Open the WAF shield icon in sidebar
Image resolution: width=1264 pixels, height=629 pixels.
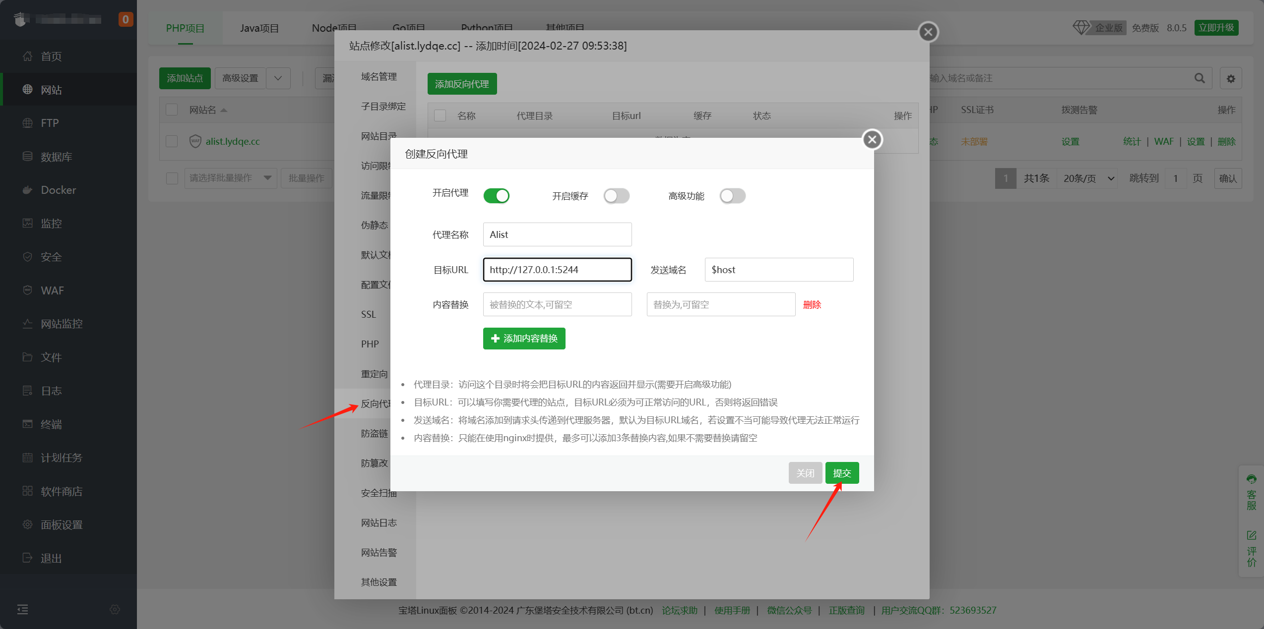[27, 290]
